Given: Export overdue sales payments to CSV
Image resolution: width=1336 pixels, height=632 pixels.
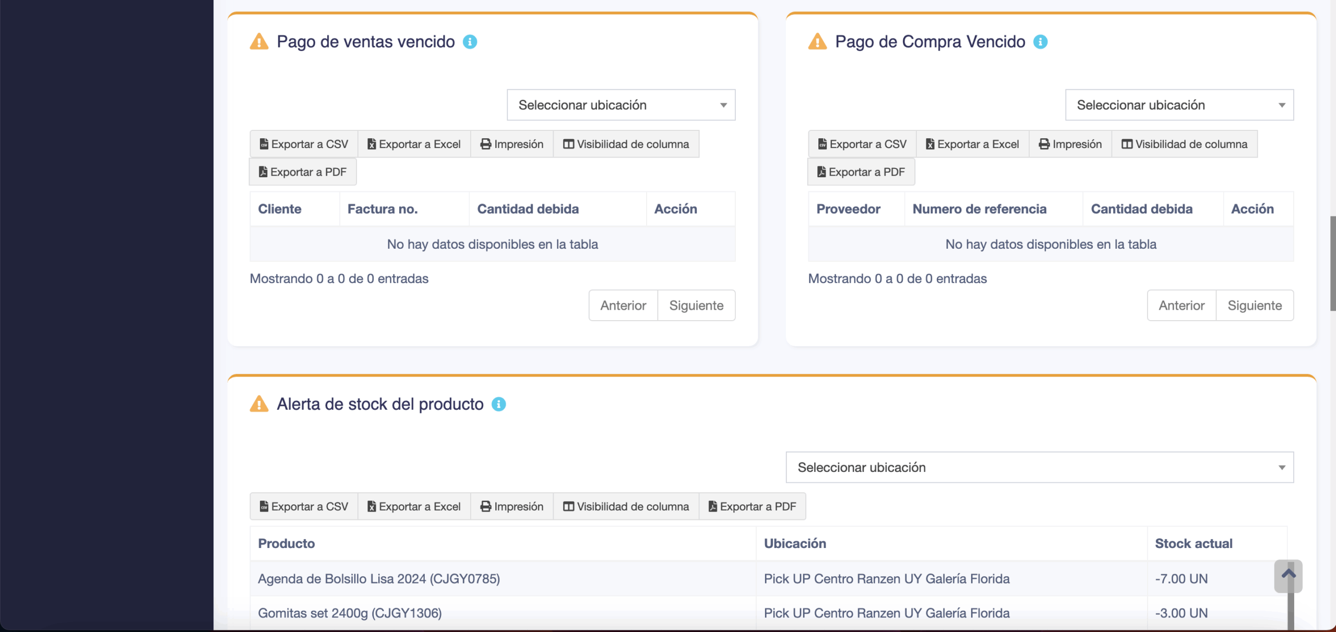Looking at the screenshot, I should 304,144.
